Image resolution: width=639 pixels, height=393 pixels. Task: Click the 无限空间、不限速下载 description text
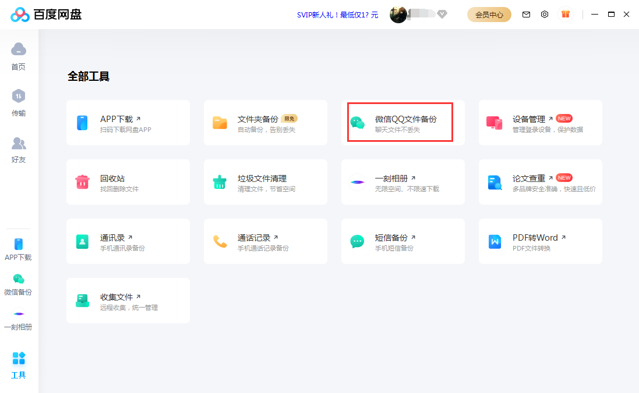pyautogui.click(x=407, y=189)
